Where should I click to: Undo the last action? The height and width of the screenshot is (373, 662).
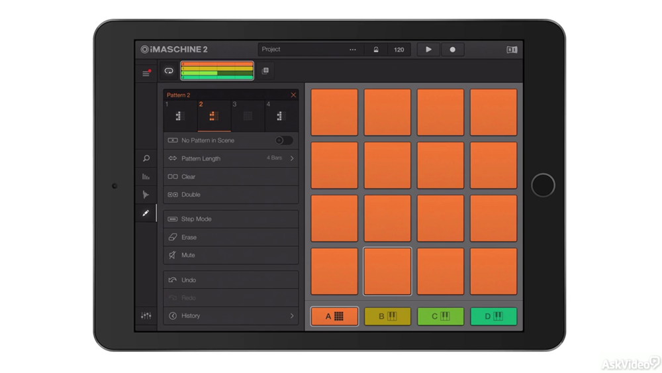231,280
